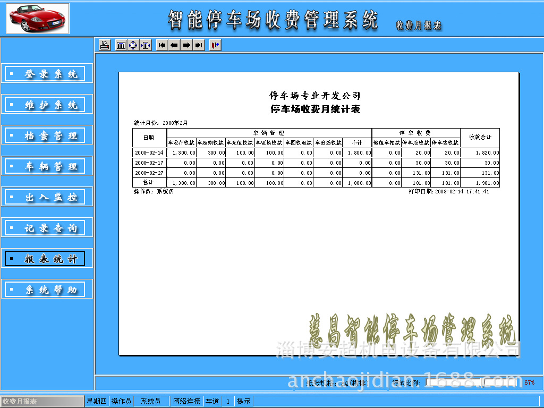
Task: Click the Print report icon
Action: tap(104, 45)
